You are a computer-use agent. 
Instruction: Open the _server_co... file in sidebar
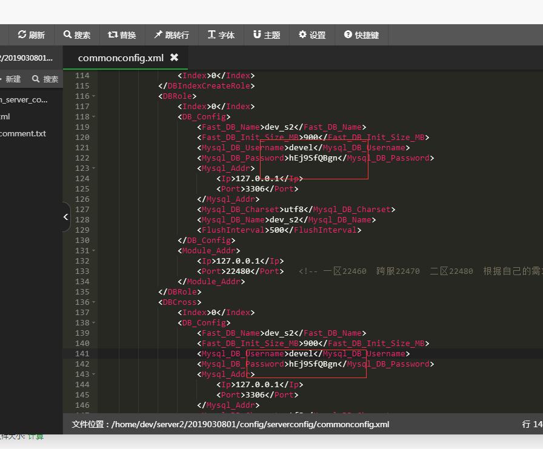pyautogui.click(x=24, y=100)
